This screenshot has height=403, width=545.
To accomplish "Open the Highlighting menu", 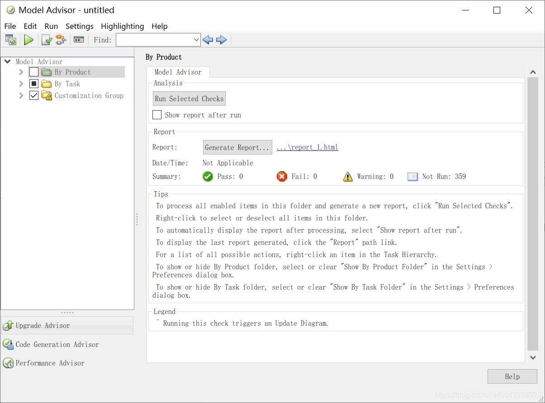I will click(x=122, y=26).
